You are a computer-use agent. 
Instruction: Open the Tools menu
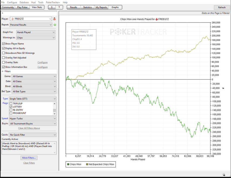tap(41, 2)
